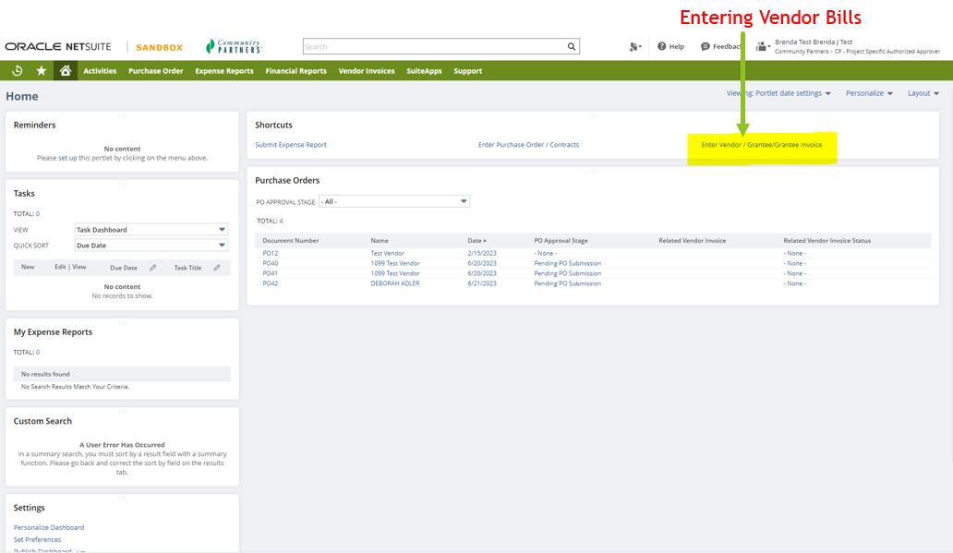
Task: Click inside the global Search field
Action: click(434, 46)
